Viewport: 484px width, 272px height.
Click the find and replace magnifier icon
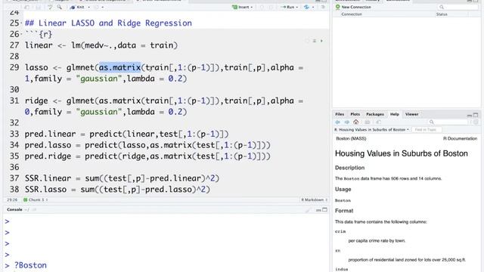[59, 7]
